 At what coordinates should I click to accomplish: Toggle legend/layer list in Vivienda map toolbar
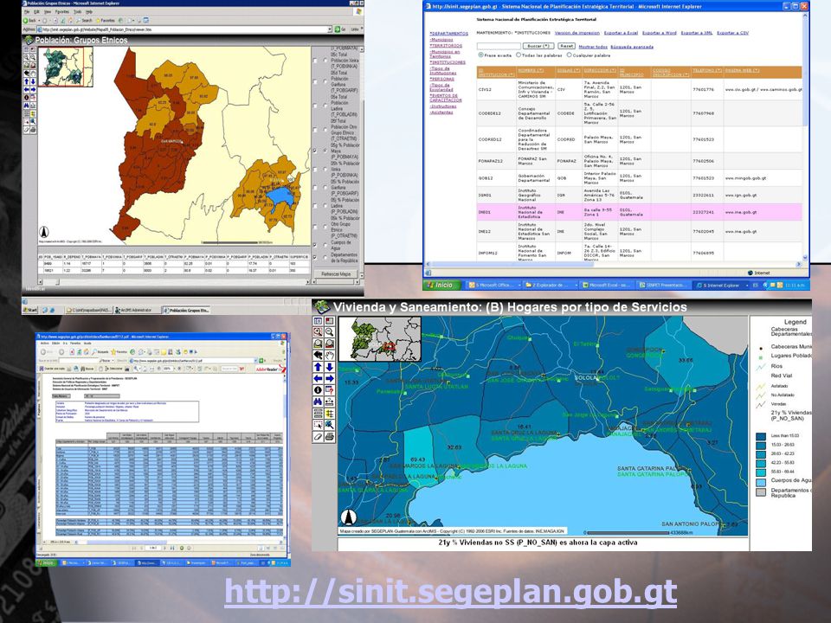coord(318,320)
